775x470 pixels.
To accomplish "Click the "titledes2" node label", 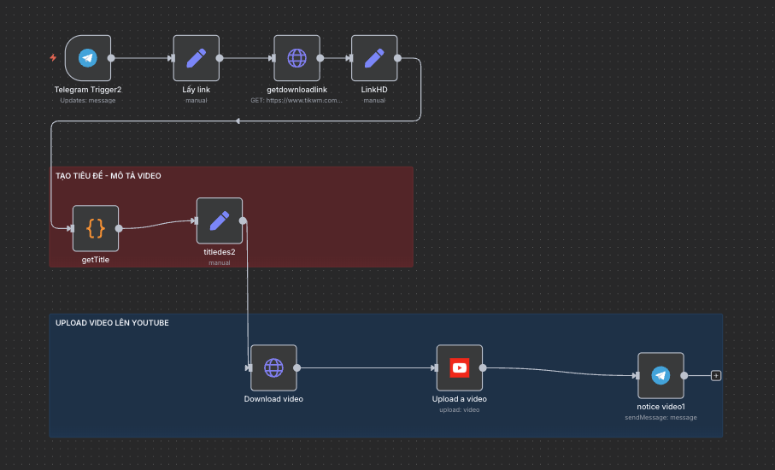I will click(x=220, y=251).
